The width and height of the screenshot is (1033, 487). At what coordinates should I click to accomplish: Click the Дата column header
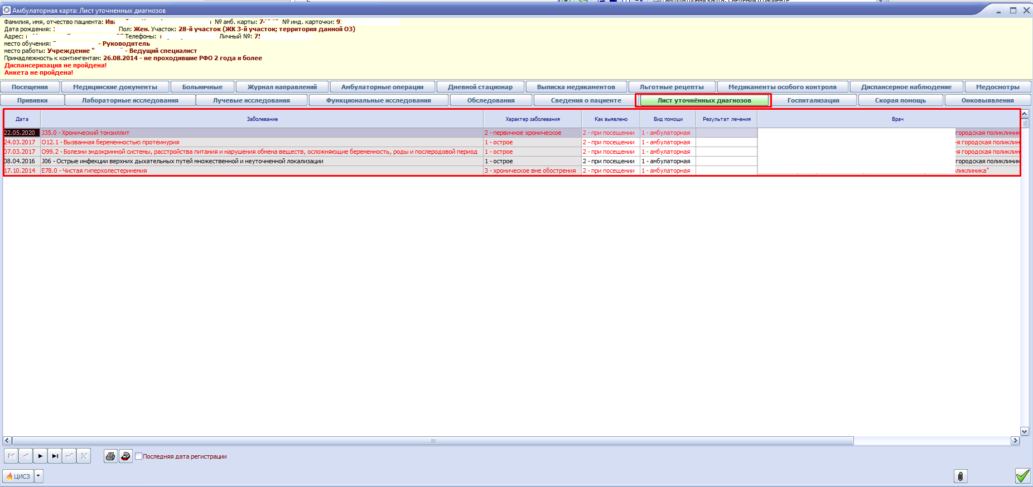click(x=22, y=119)
